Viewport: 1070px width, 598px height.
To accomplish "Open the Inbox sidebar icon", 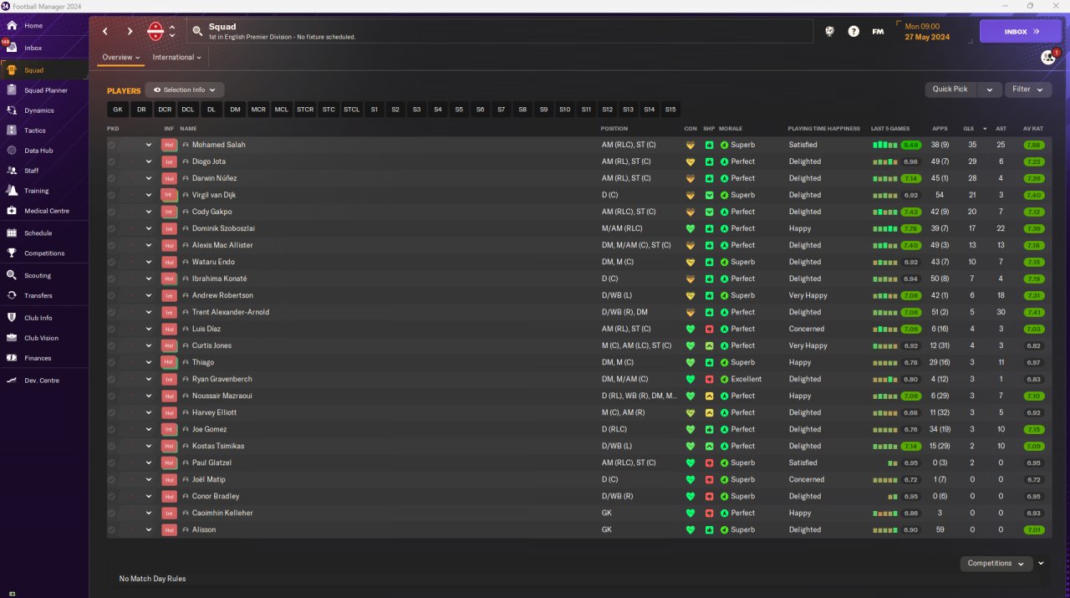I will click(12, 48).
